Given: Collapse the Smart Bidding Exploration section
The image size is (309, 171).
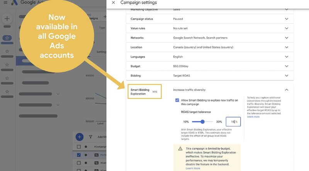Looking at the screenshot, I should (287, 90).
